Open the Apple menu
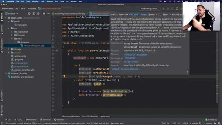Image resolution: width=222 pixels, height=125 pixels. click(3, 1)
